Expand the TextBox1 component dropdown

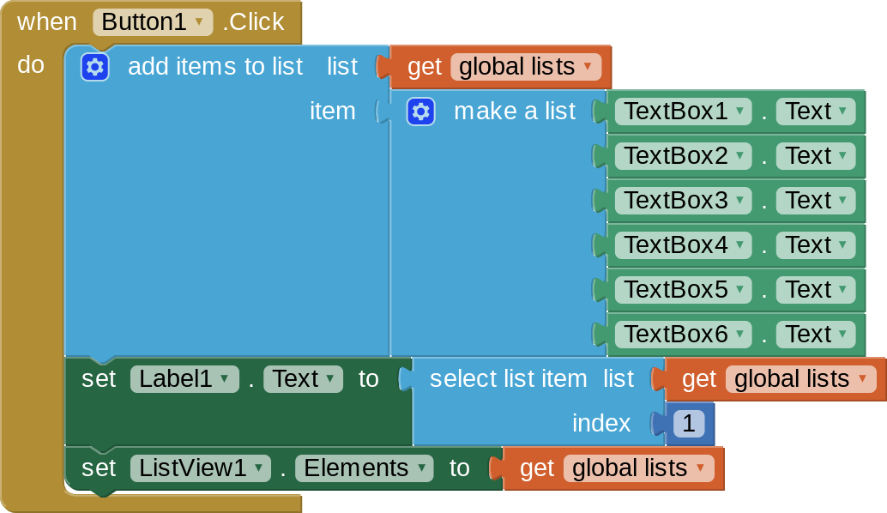(684, 112)
